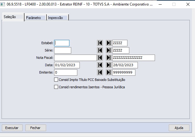
Task: Set the first-value icon in Estabel row
Action: pyautogui.click(x=100, y=43)
